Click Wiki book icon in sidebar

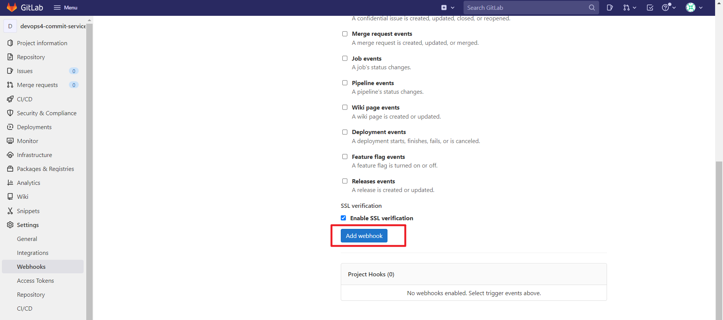tap(10, 197)
